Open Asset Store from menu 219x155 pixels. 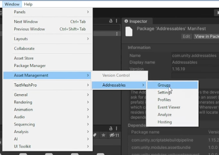(x=47, y=58)
